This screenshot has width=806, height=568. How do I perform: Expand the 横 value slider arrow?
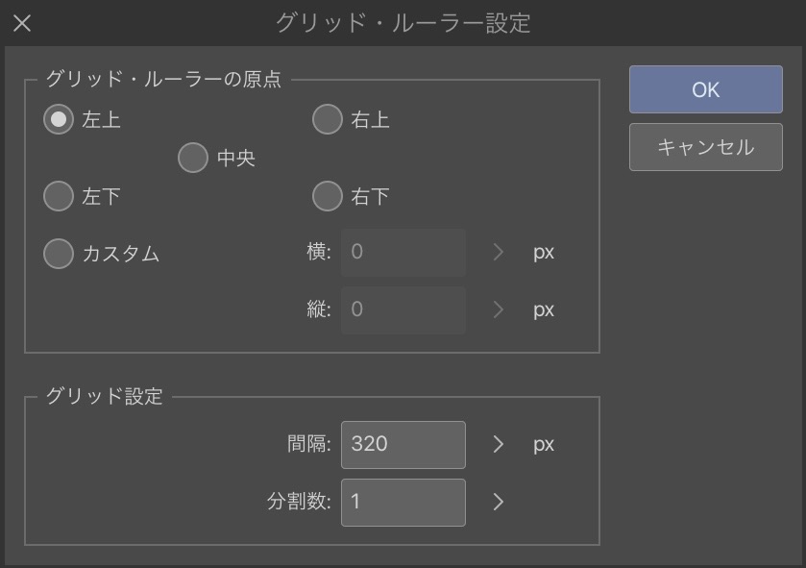tap(498, 253)
